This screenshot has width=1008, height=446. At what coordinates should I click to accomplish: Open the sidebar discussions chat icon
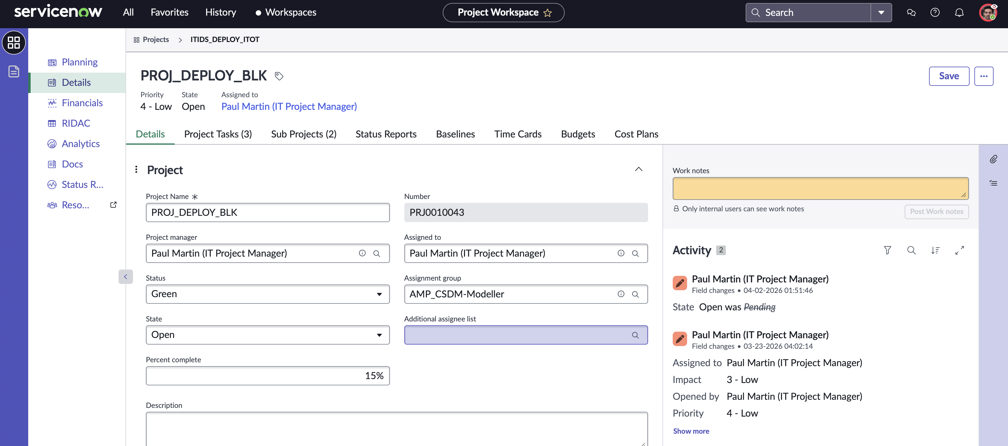click(911, 13)
